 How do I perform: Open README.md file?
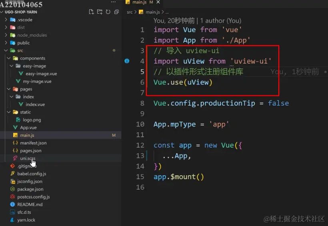click(30, 204)
